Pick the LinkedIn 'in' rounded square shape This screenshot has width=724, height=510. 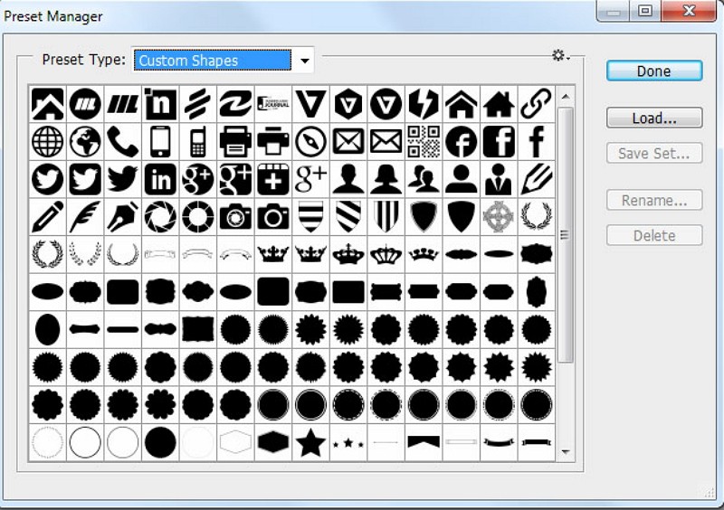pyautogui.click(x=160, y=179)
